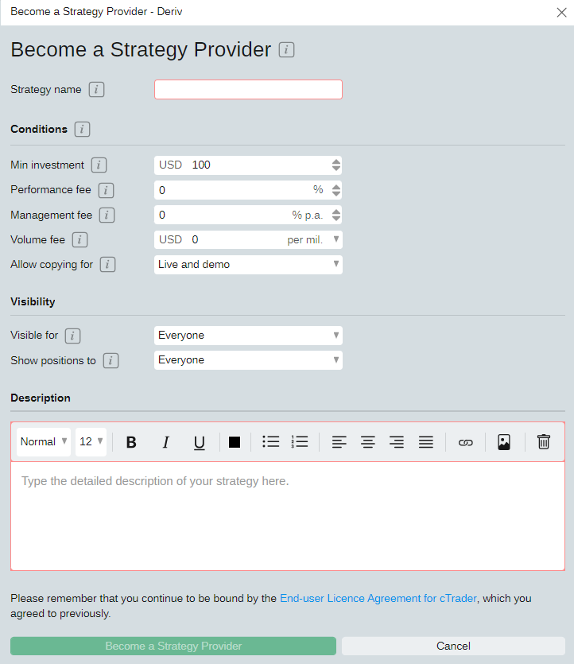This screenshot has height=664, width=574.
Task: Insert a hyperlink into the description
Action: point(466,442)
